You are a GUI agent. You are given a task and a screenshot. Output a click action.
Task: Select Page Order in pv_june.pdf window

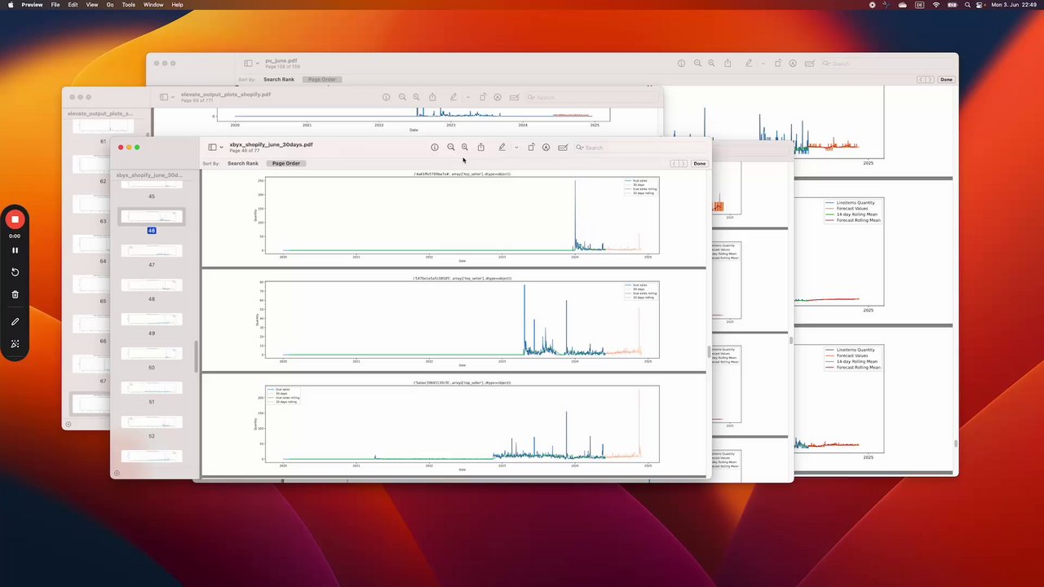pyautogui.click(x=321, y=79)
